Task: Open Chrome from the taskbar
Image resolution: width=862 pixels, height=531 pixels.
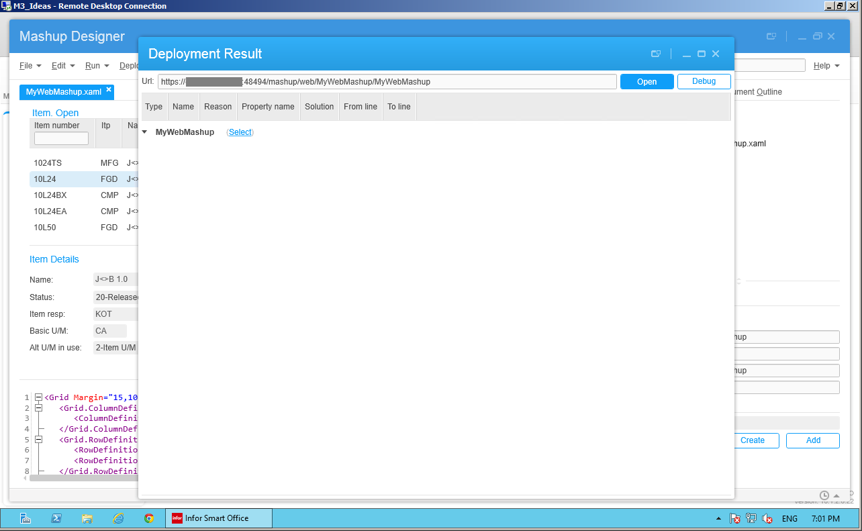Action: click(x=149, y=518)
